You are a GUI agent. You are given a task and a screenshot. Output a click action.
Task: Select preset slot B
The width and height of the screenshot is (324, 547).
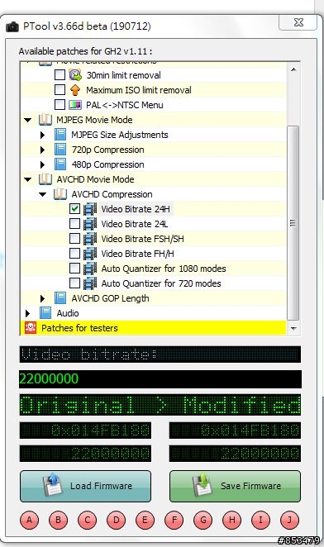[x=59, y=520]
